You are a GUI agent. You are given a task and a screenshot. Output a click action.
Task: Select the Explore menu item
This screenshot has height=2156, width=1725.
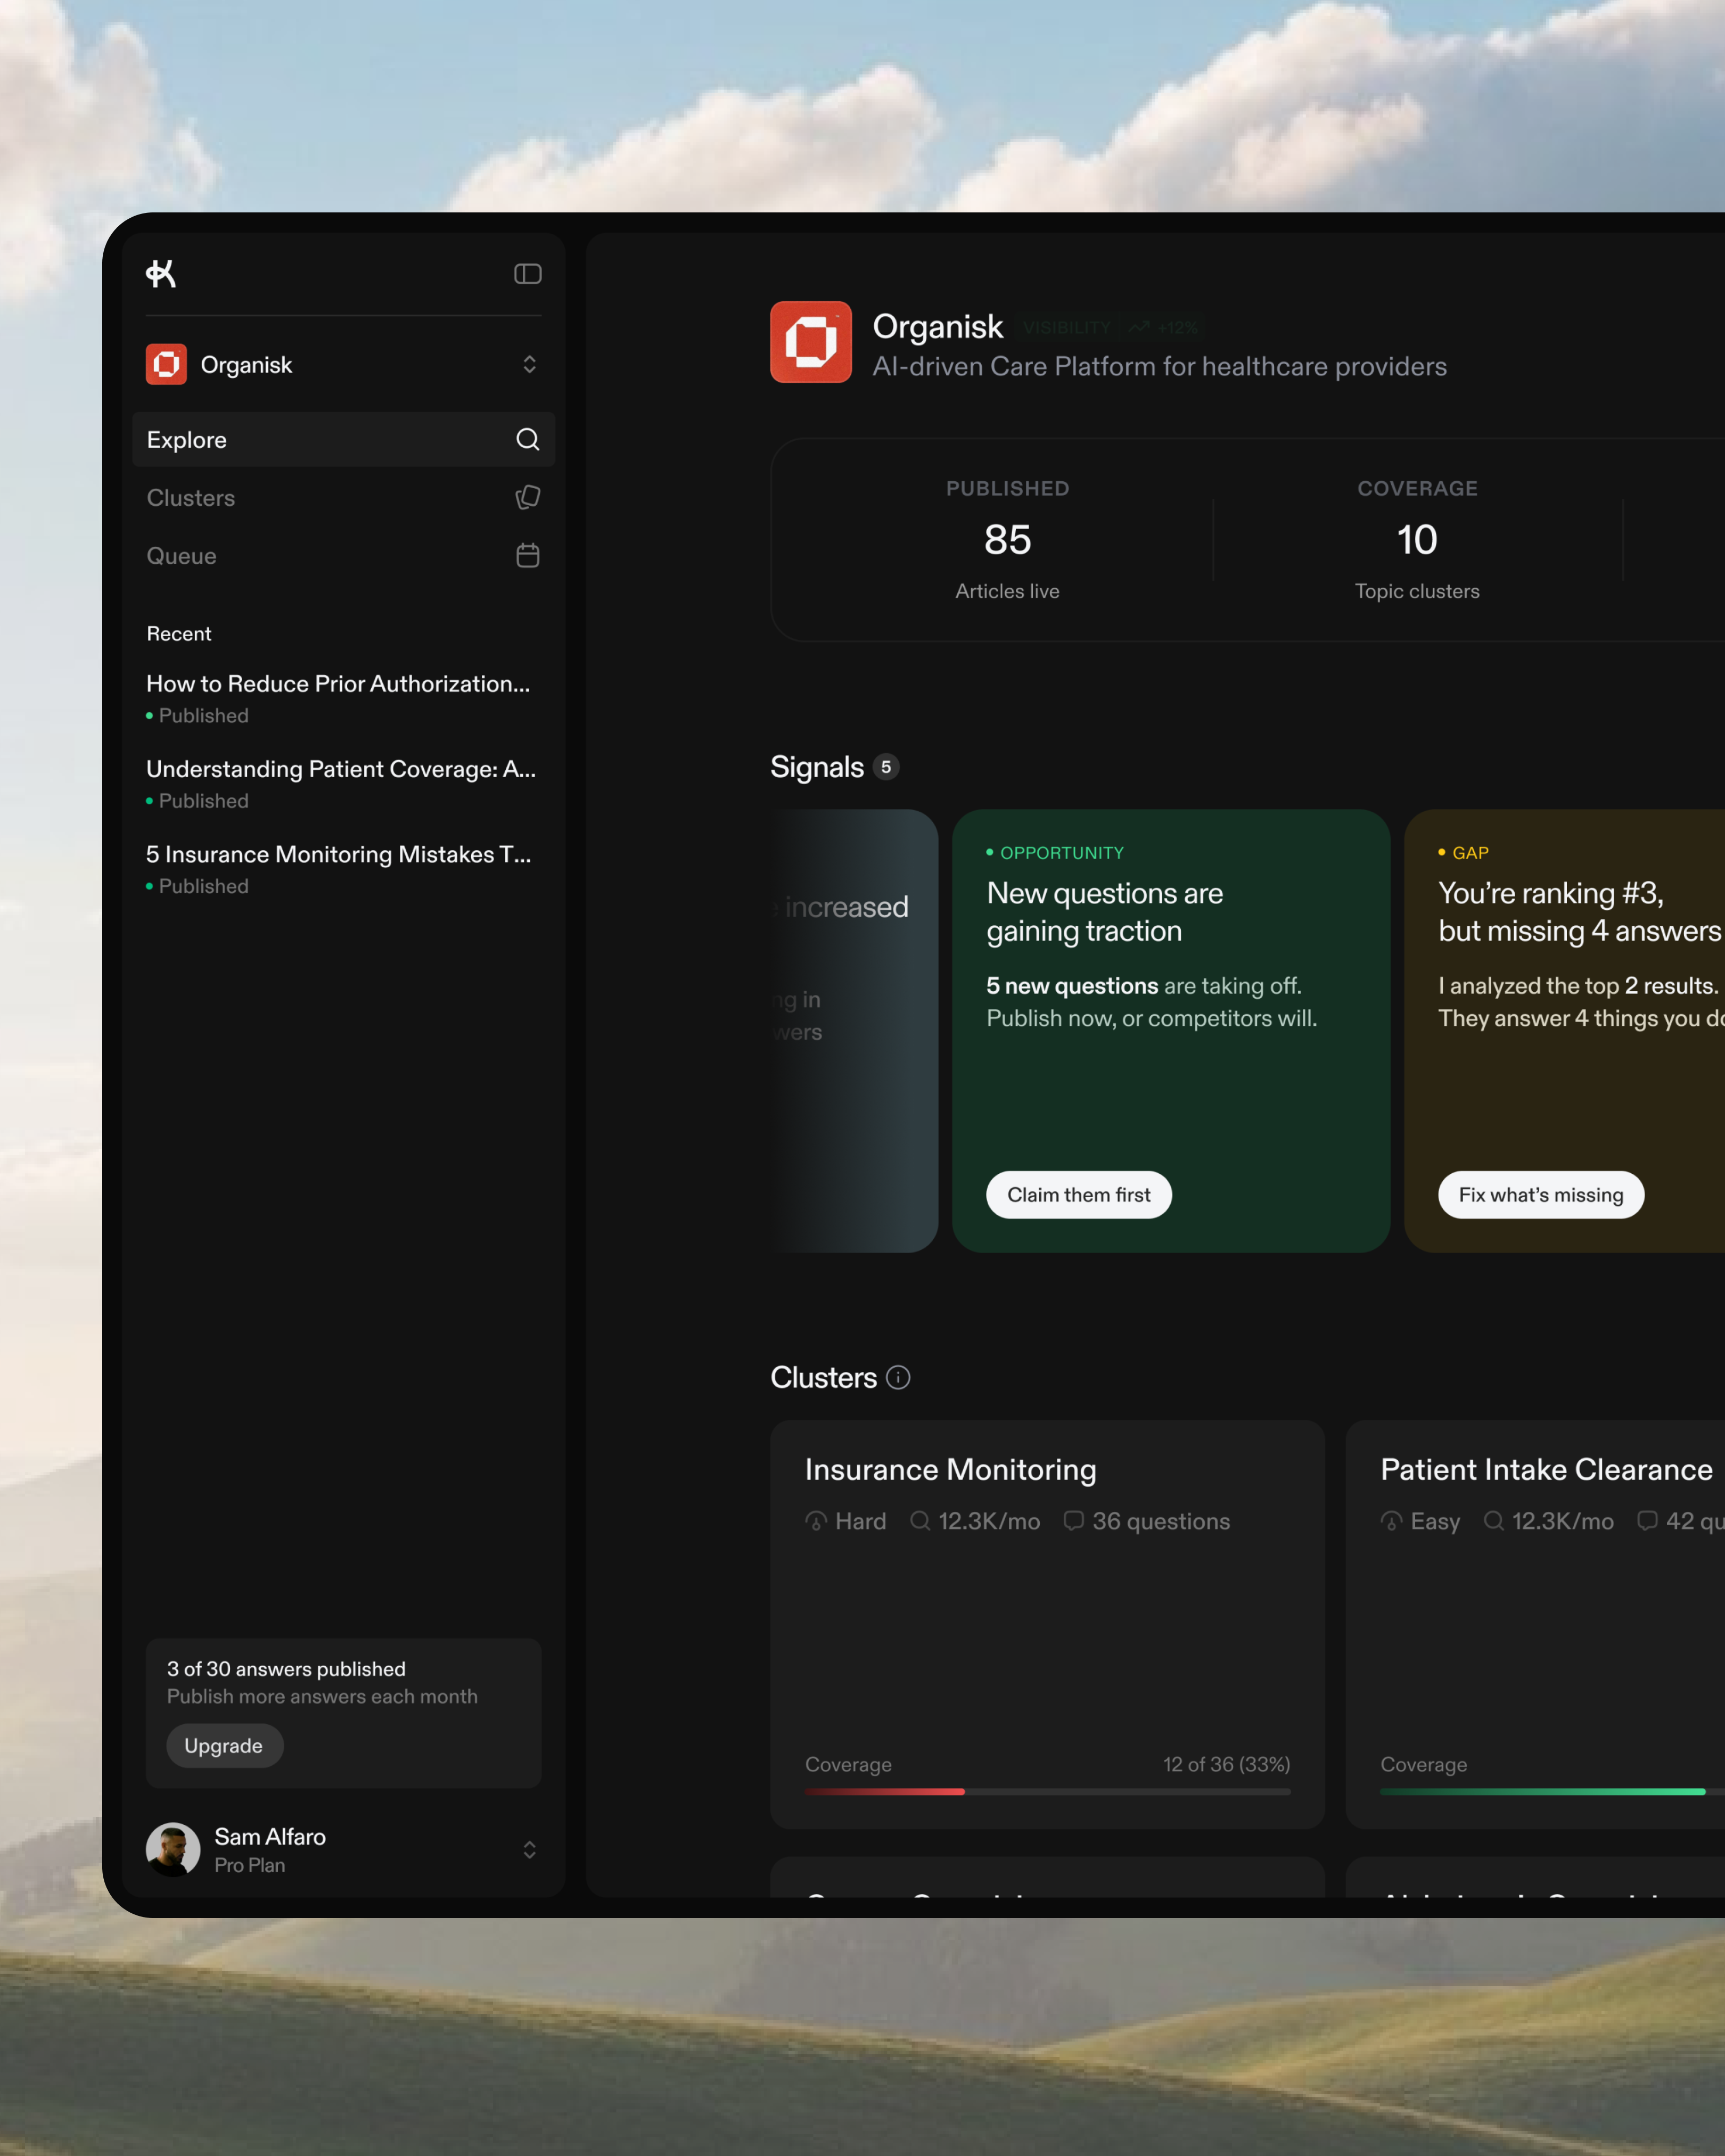coord(187,440)
